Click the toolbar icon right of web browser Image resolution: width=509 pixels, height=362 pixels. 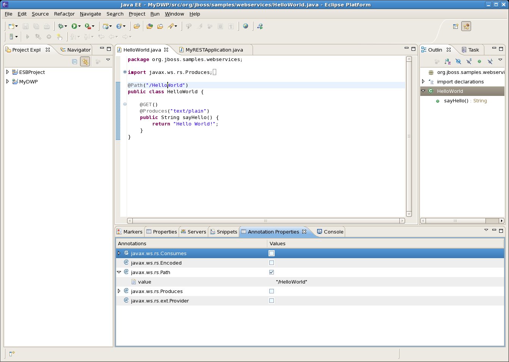point(260,26)
